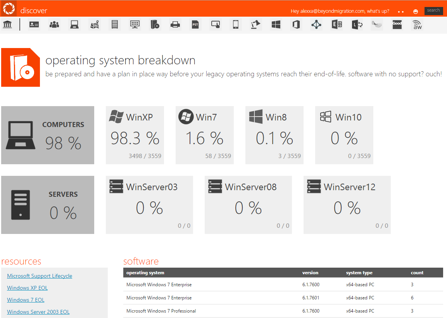Click the discover app logo
The height and width of the screenshot is (318, 447).
9,9
